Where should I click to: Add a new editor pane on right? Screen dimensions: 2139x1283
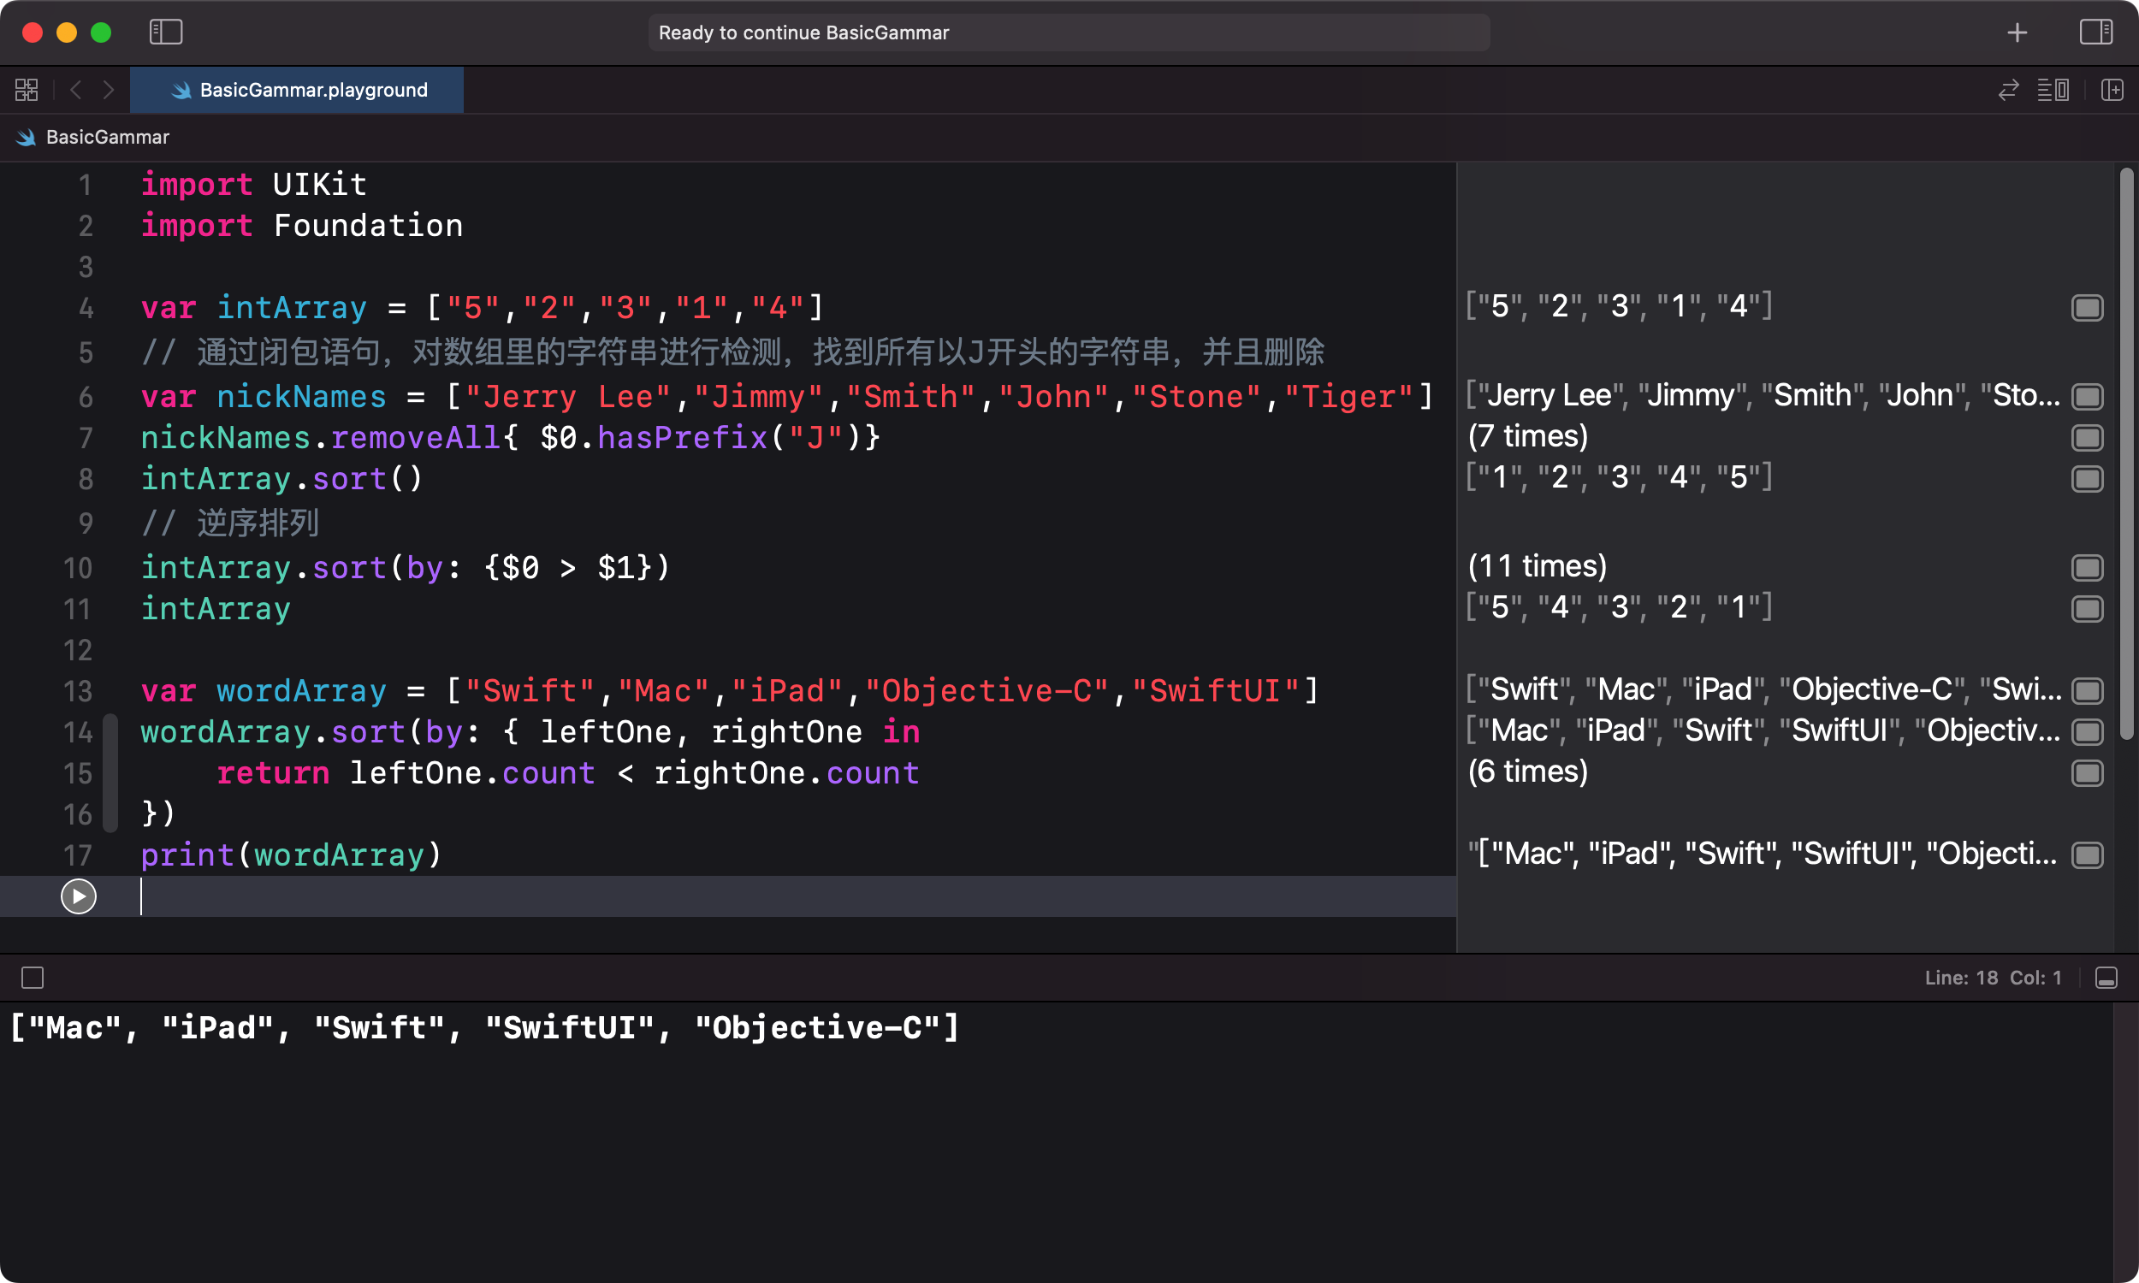[2112, 90]
